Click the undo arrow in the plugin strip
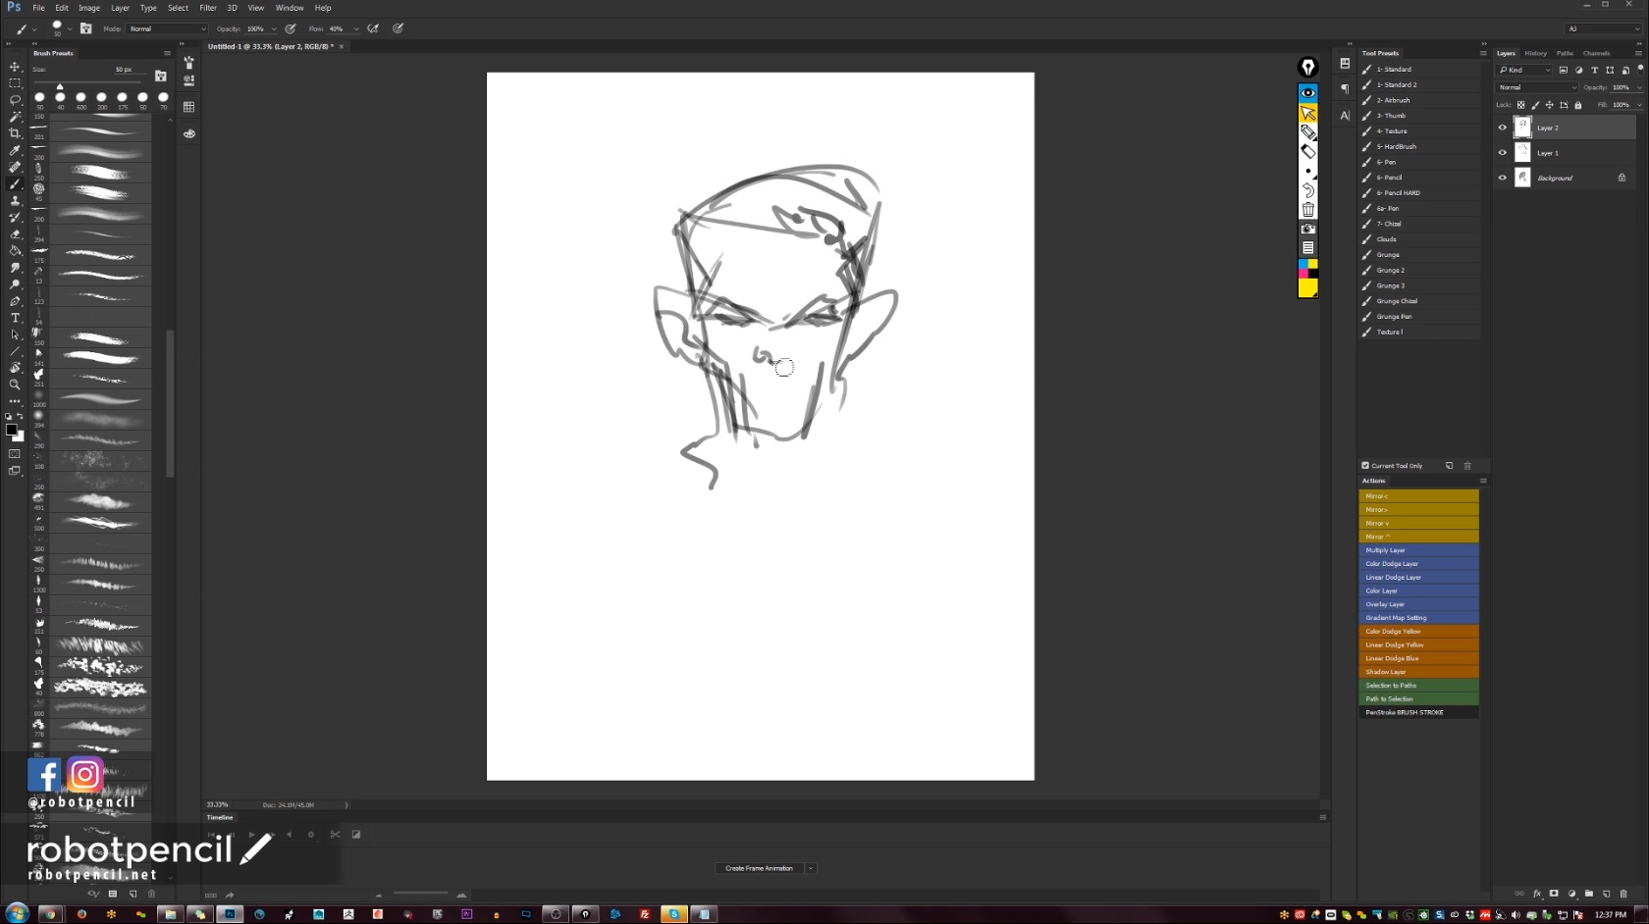 pos(1307,190)
